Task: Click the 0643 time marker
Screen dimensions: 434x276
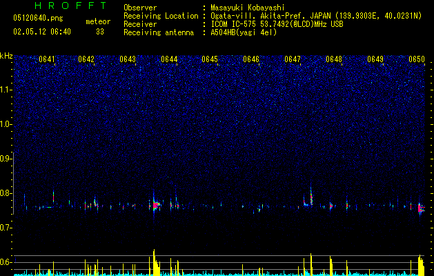Action: pos(128,59)
